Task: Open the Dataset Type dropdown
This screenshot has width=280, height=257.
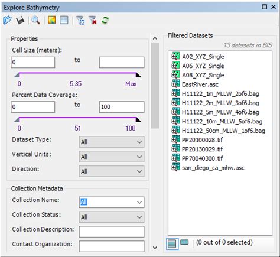Action: (112, 142)
